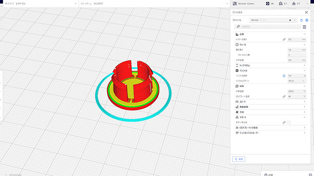Expand the Travel (移動経路) section
314x176 pixels.
(x=270, y=107)
